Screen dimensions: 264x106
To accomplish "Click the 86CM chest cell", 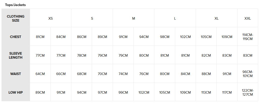I will click(82, 37).
